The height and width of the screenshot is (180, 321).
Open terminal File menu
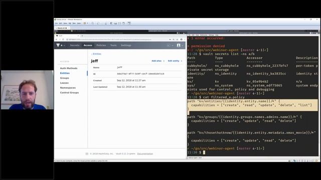coord(190,35)
